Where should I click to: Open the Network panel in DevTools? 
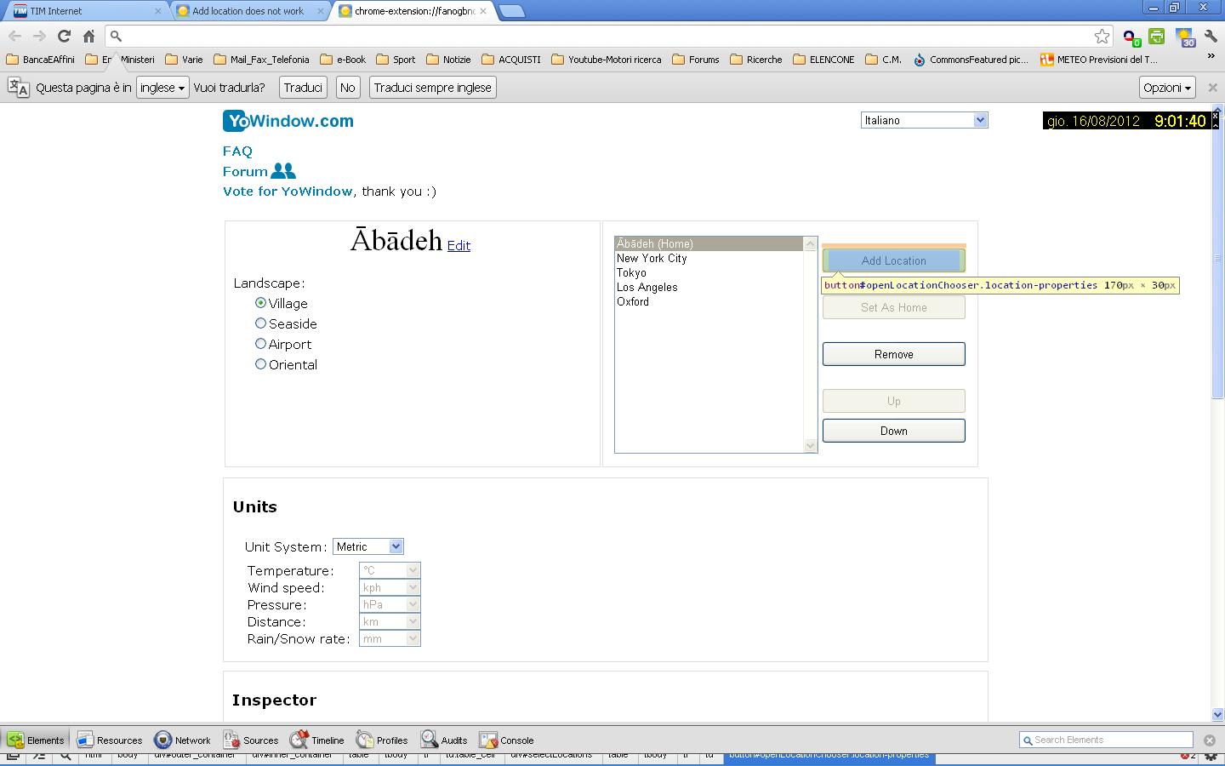click(x=182, y=740)
